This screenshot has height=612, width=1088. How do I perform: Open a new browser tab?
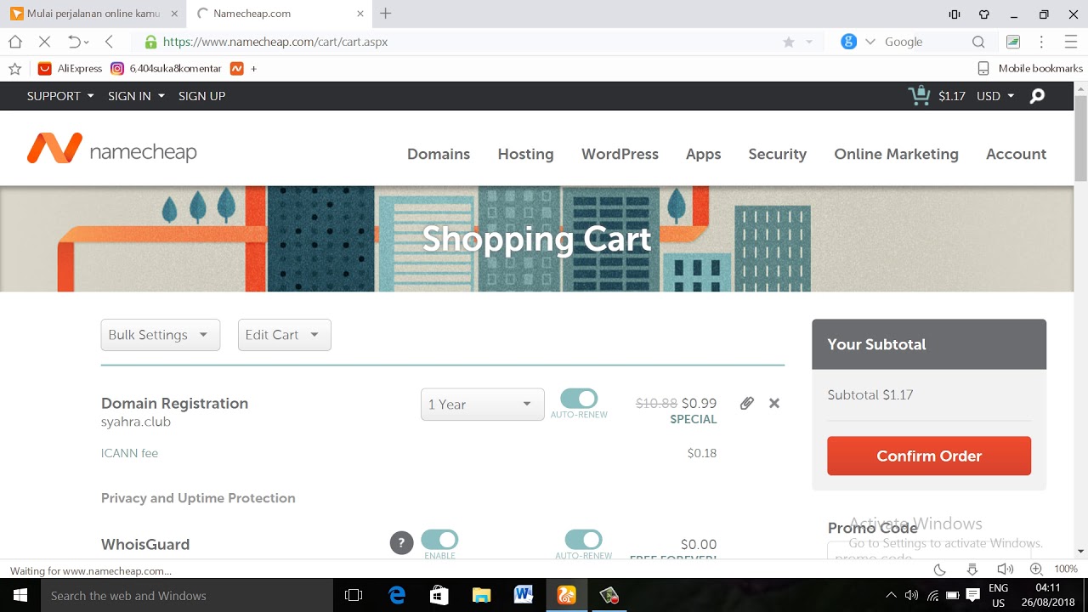(x=385, y=14)
